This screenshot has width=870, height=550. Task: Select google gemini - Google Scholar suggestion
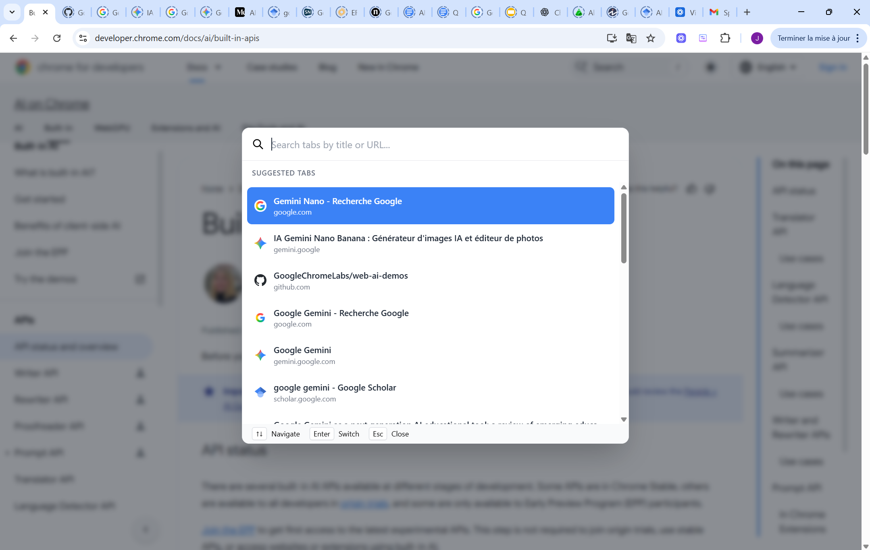pos(430,393)
